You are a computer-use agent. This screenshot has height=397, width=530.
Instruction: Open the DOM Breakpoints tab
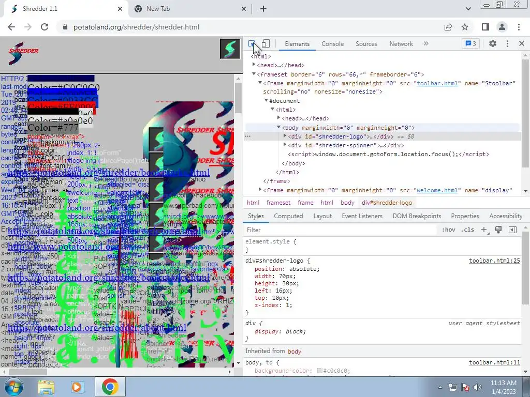coord(417,216)
